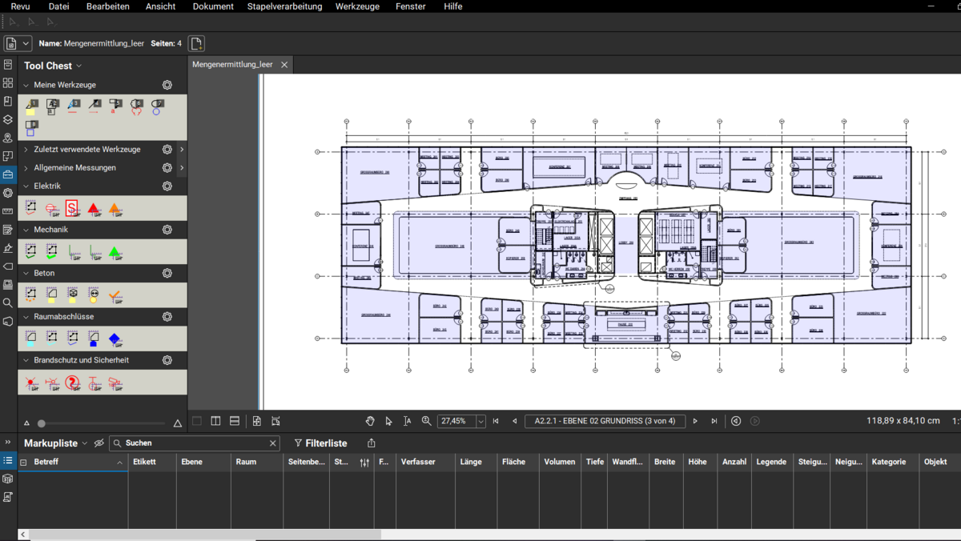
Task: Expand Zuletzt verwendete Werkzeuge section
Action: [26, 150]
